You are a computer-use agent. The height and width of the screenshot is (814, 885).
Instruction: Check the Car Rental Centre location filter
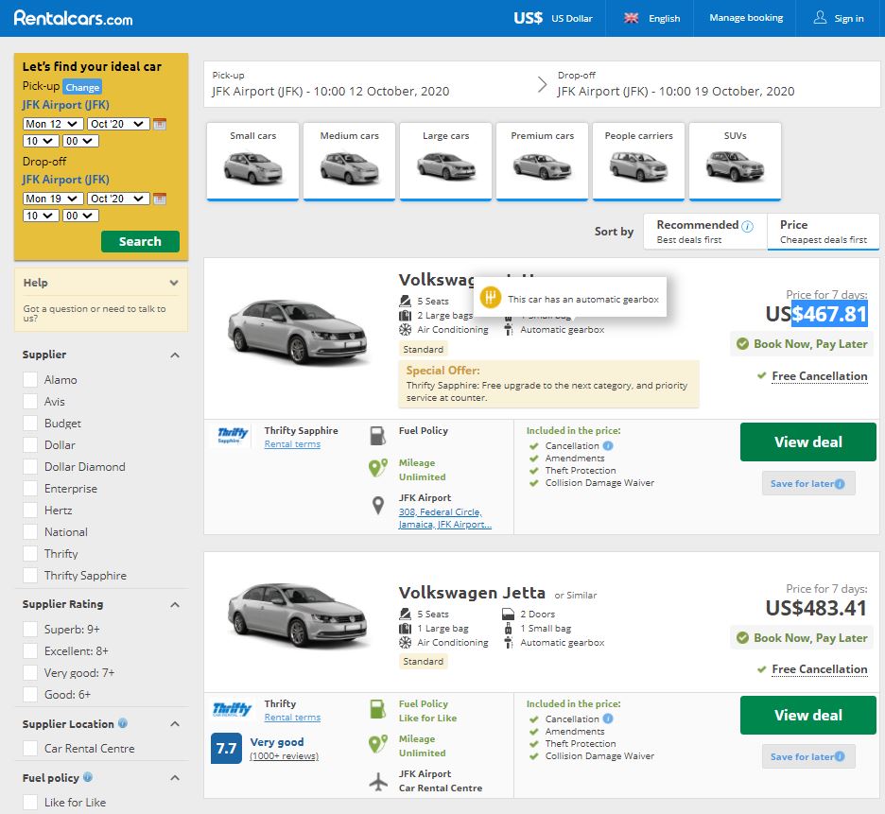30,748
